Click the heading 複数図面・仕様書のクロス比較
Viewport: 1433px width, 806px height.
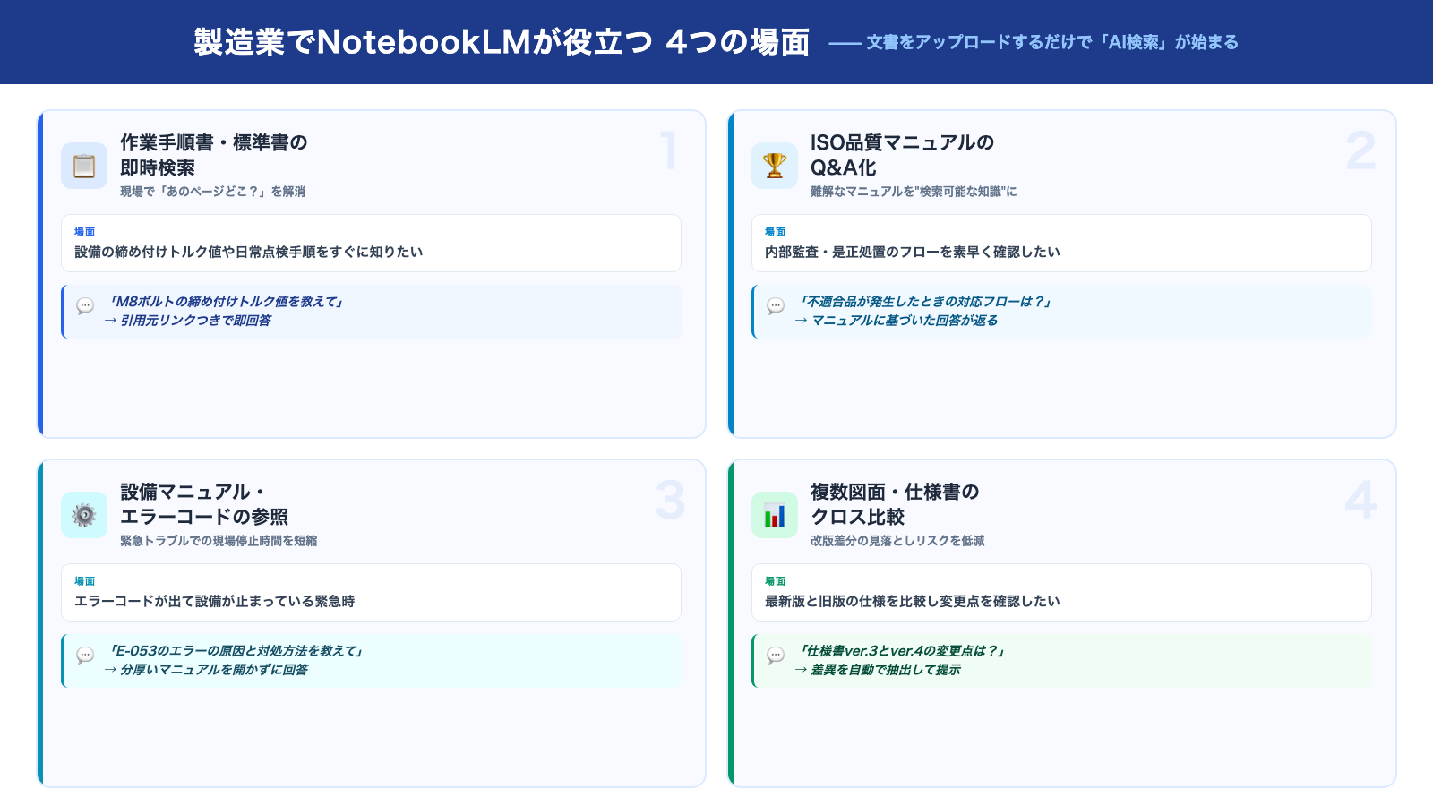point(895,504)
